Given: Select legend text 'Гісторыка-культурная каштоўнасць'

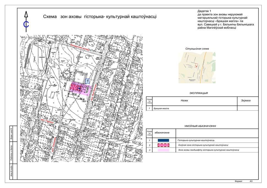Looking at the screenshot, I should pyautogui.click(x=196, y=140).
